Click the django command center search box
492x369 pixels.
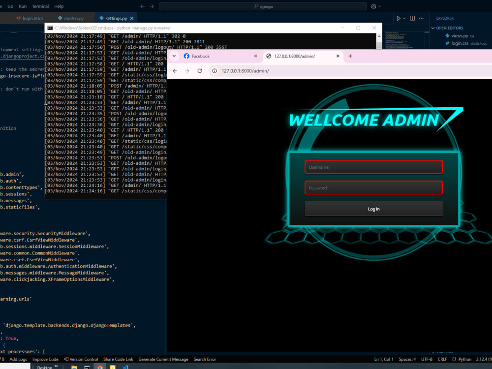click(x=263, y=6)
